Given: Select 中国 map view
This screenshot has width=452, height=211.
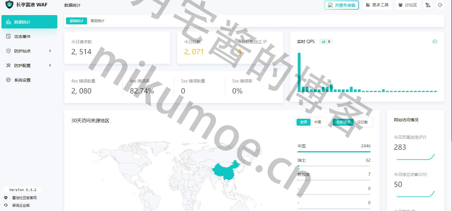Looking at the screenshot, I should pos(318,122).
